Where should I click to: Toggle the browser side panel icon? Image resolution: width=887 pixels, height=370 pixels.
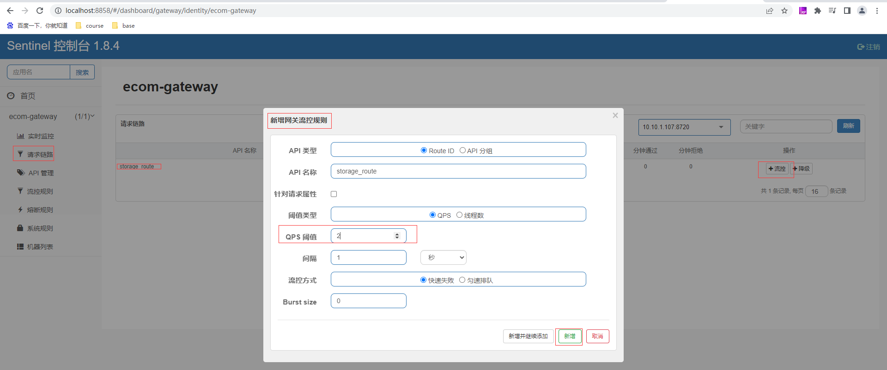tap(847, 11)
